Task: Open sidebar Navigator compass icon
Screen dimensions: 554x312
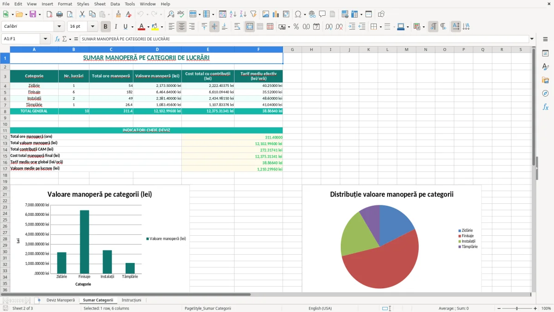Action: coord(545,93)
